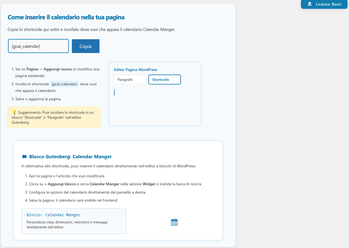Click the Come inserire il calendario page heading
Viewport: 349px width, 248px height.
coord(66,17)
